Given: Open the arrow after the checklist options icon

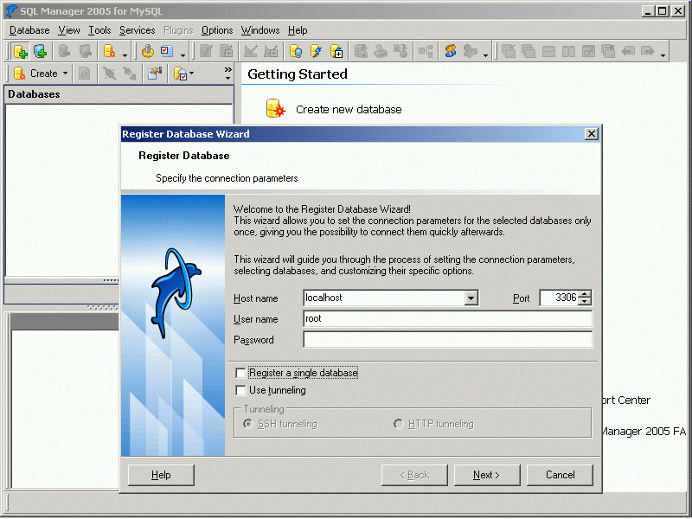Looking at the screenshot, I should [x=183, y=55].
